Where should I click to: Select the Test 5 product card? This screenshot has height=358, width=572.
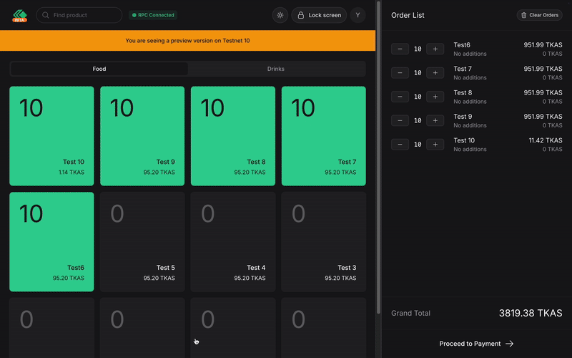[x=142, y=241]
